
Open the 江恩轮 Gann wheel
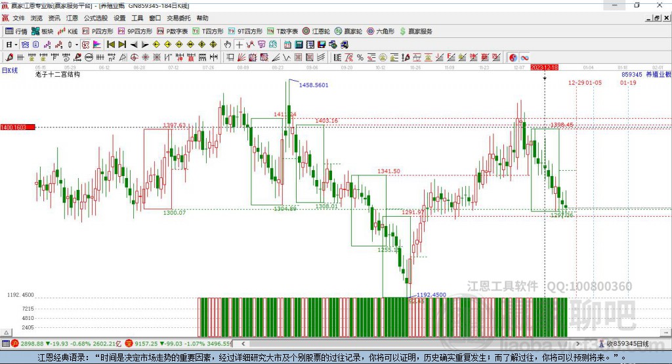pos(316,32)
